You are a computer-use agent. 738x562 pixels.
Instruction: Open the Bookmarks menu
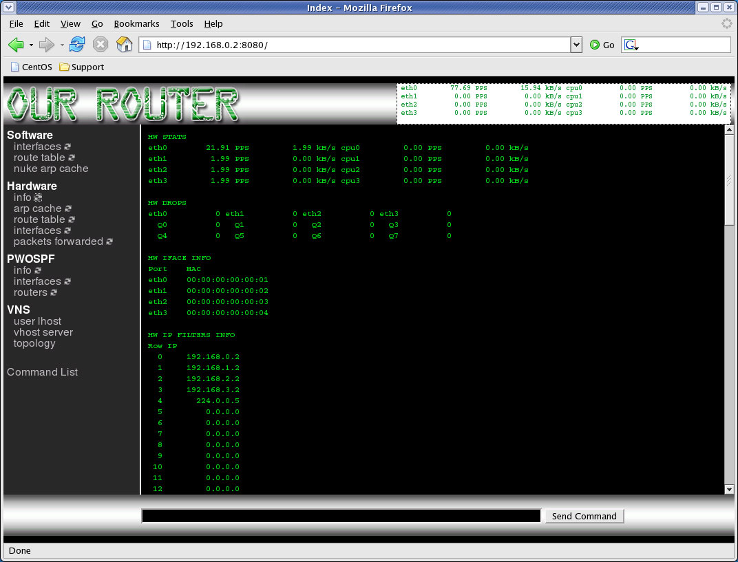136,23
